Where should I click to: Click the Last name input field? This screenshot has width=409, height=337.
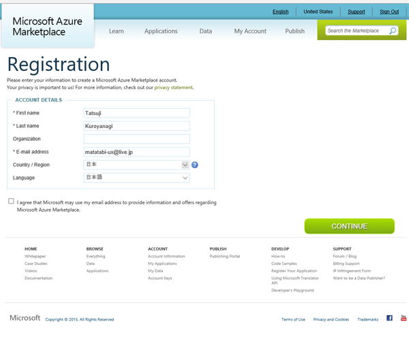click(137, 126)
